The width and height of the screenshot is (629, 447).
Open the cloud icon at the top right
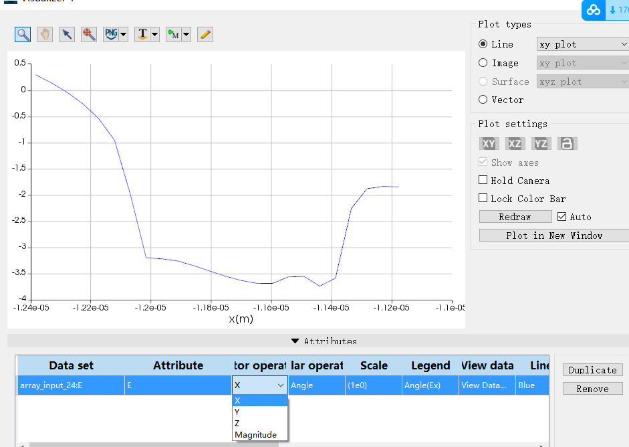pos(594,10)
